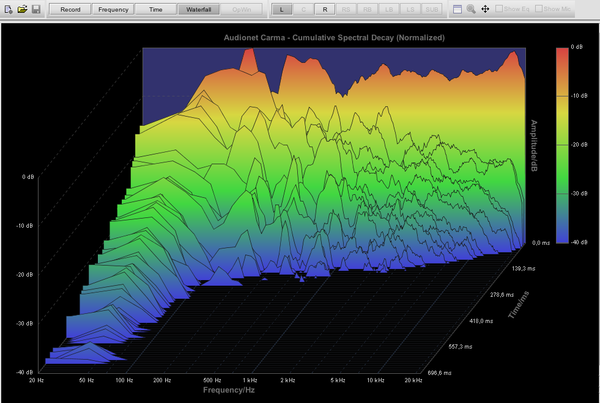The width and height of the screenshot is (600, 403).
Task: Toggle the SUB channel
Action: (432, 9)
